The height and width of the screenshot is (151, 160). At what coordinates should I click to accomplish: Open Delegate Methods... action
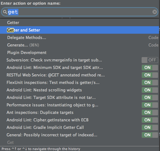(x=80, y=37)
